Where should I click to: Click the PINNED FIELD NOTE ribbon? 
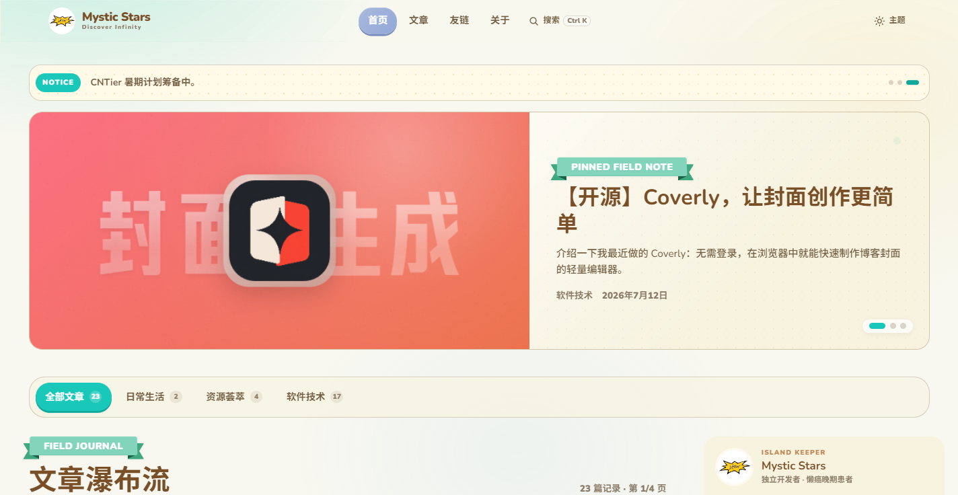[622, 167]
